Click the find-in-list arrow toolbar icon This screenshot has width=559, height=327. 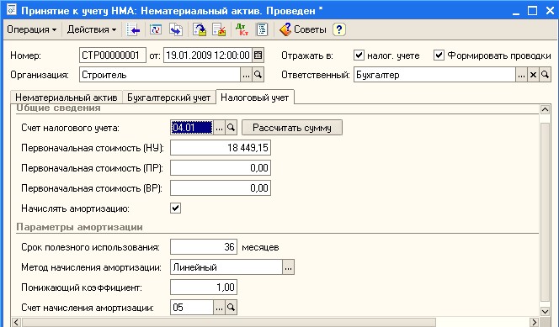[x=133, y=30]
